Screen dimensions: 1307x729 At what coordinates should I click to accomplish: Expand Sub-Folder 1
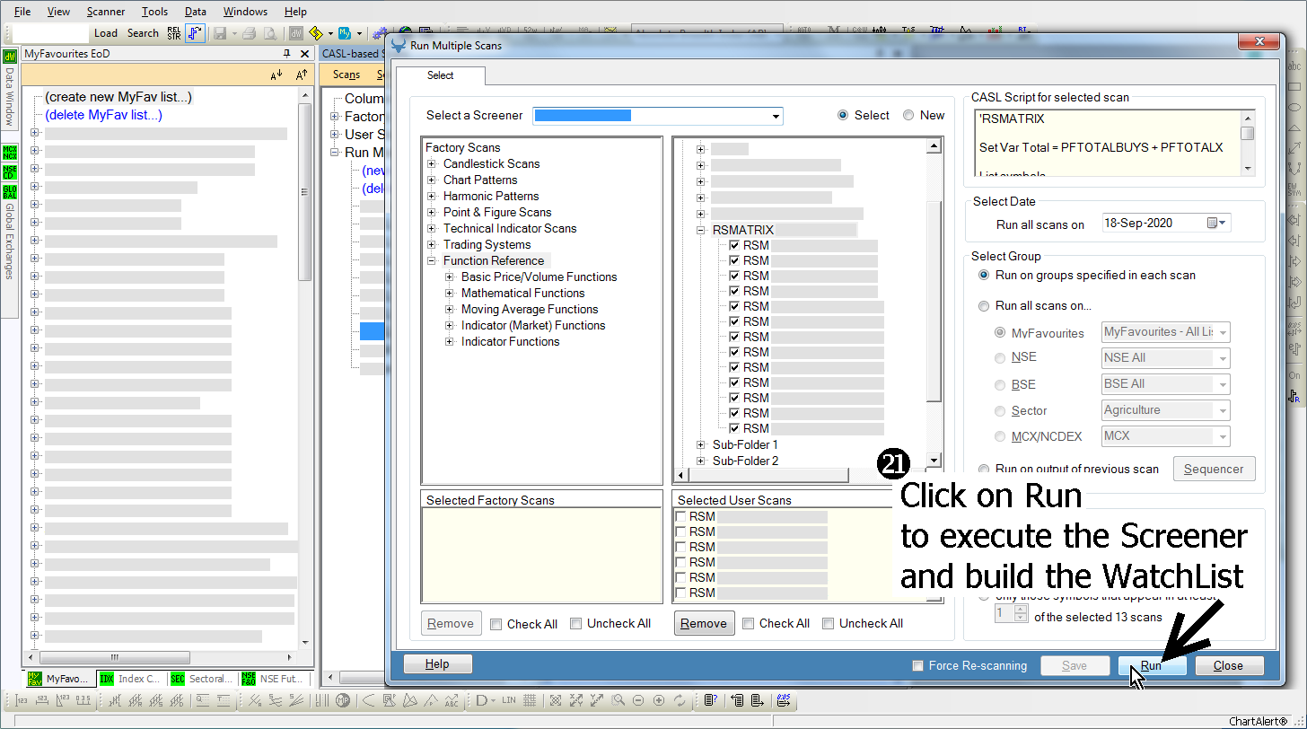point(701,444)
